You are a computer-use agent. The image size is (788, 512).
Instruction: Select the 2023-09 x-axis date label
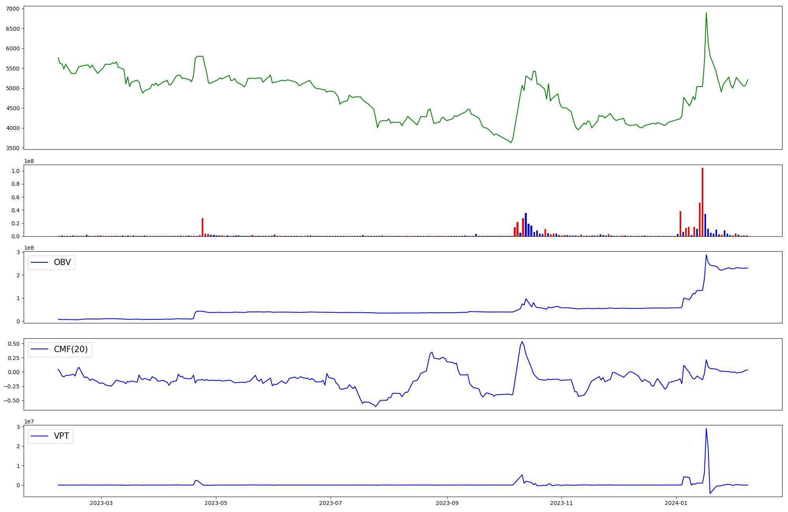(447, 503)
